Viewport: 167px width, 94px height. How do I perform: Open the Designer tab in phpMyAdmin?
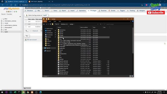coord(141,11)
